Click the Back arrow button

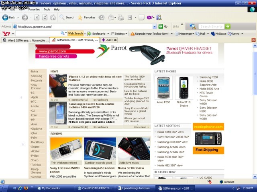tap(5, 17)
